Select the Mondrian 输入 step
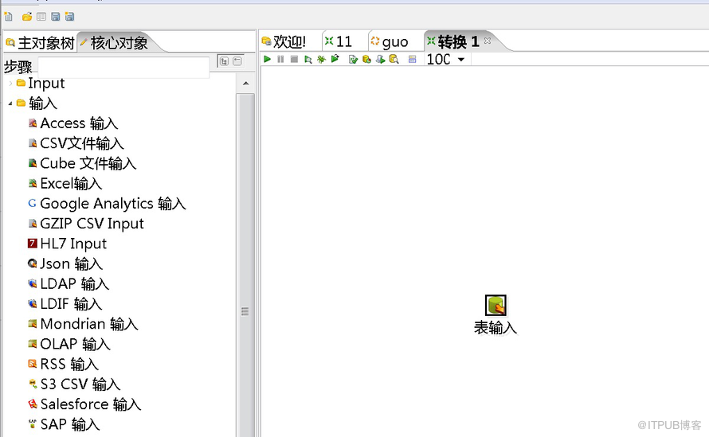 coord(83,324)
